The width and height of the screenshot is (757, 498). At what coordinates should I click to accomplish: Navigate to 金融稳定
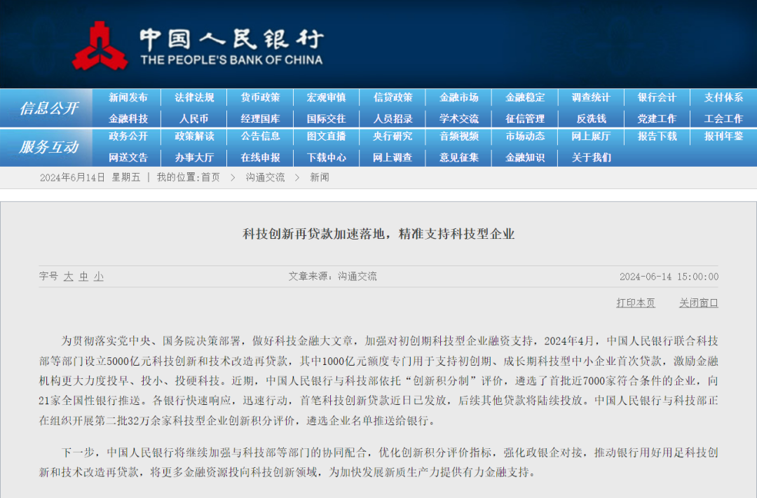point(525,97)
